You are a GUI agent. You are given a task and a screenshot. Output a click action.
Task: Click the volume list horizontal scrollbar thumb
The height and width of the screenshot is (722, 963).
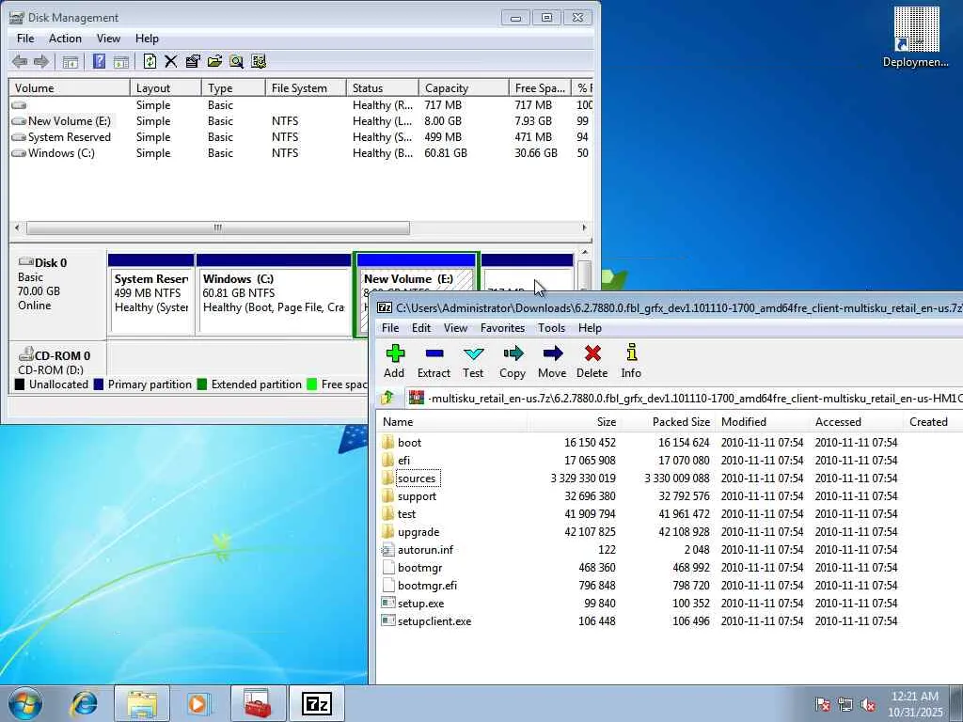[218, 228]
